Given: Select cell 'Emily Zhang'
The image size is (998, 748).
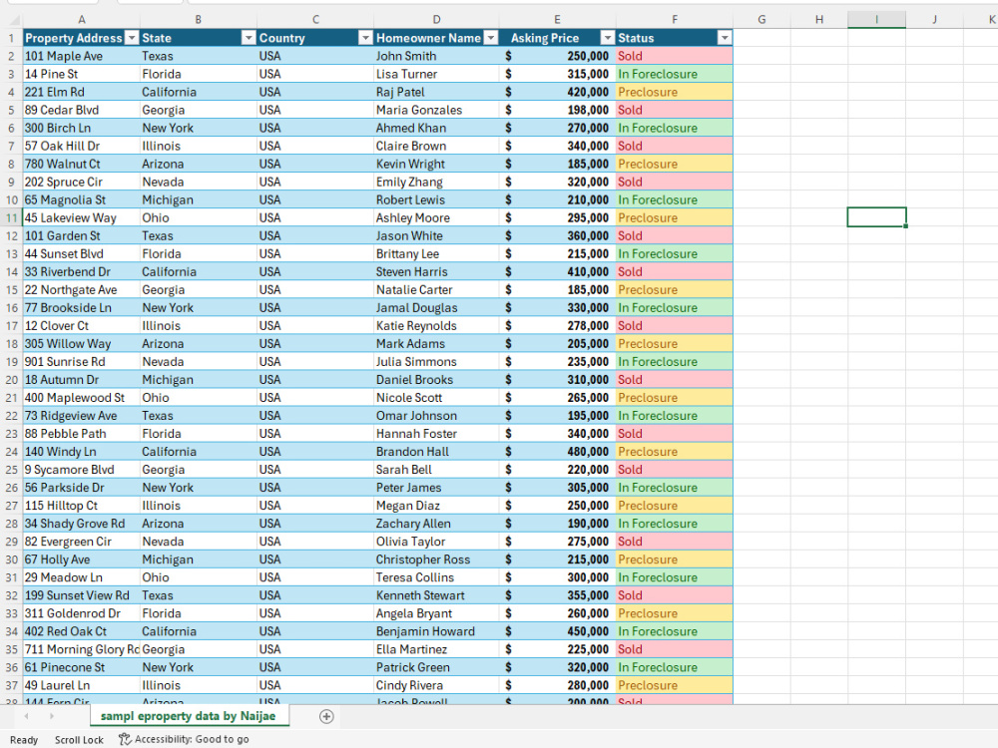Looking at the screenshot, I should (x=436, y=182).
